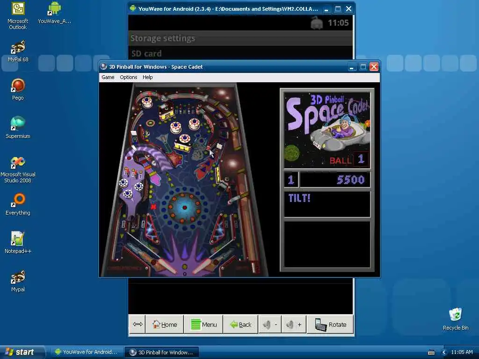Select the Recycle Bin icon
This screenshot has height=359, width=479.
[456, 319]
